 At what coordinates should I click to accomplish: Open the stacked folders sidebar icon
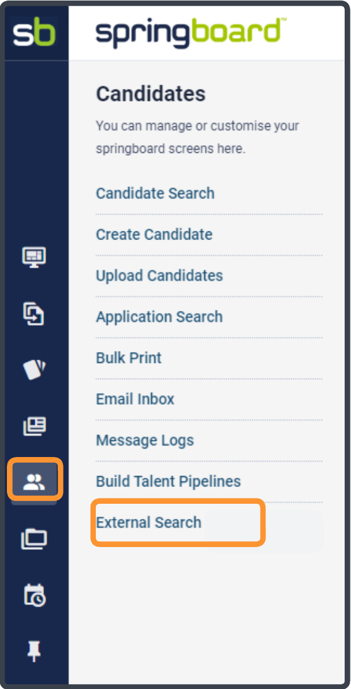pos(34,538)
